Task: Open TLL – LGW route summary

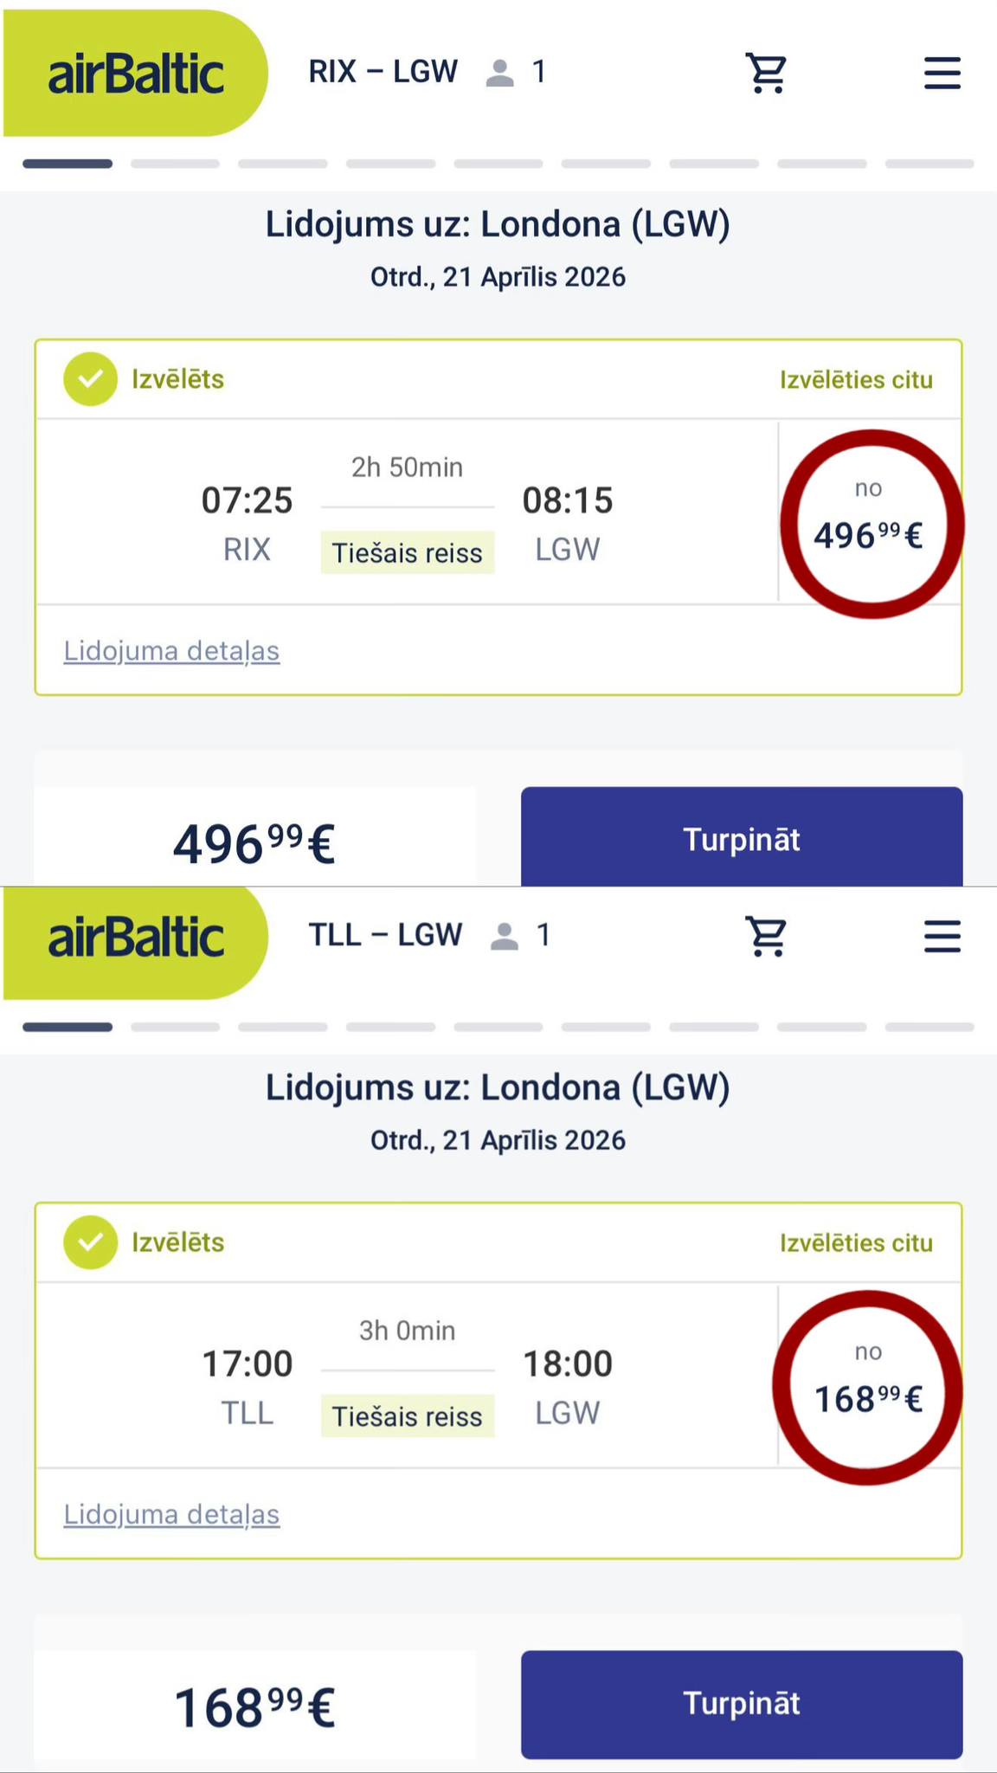Action: (x=385, y=935)
